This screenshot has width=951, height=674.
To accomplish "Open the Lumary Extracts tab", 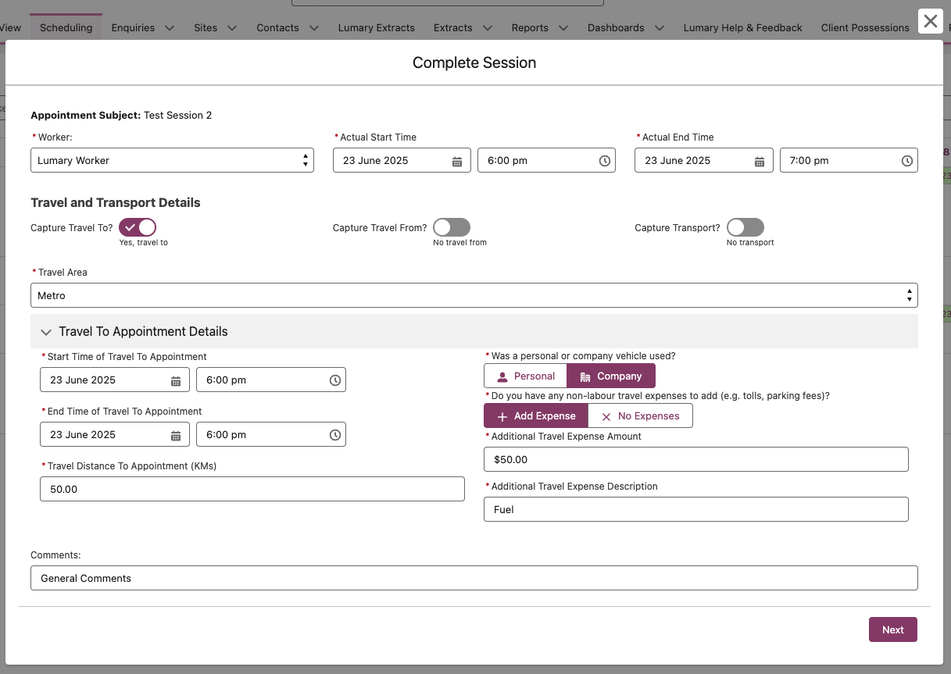I will [376, 27].
